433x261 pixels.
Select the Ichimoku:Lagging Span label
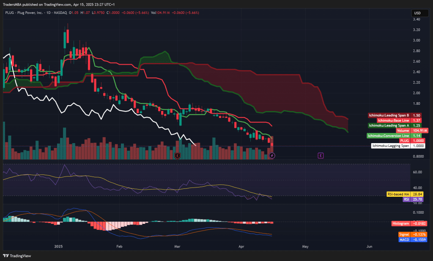[390, 146]
